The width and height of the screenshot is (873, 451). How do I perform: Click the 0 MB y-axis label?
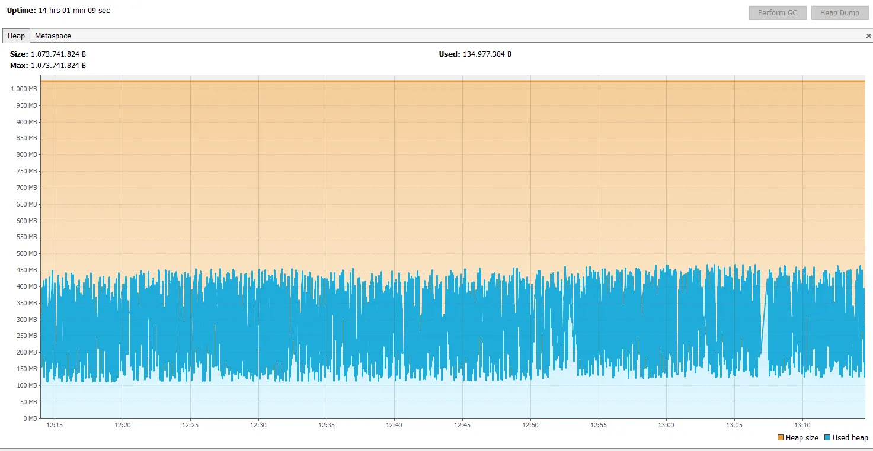click(30, 418)
